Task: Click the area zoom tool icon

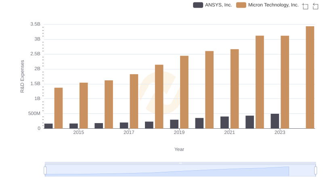Action: point(305,6)
